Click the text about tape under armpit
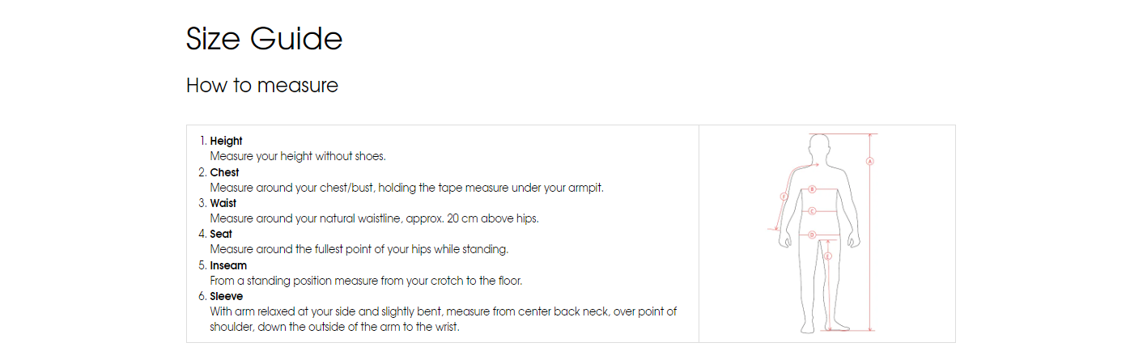 coord(407,188)
